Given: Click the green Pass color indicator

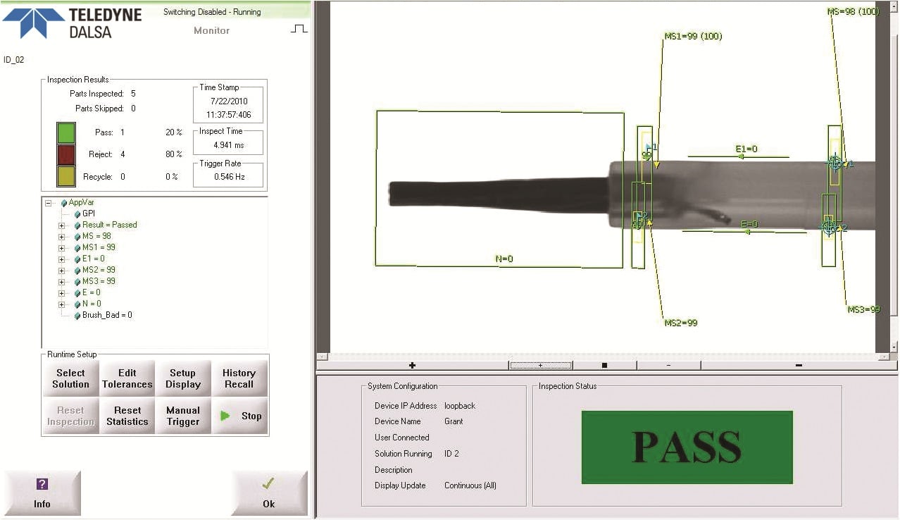Looking at the screenshot, I should pyautogui.click(x=66, y=132).
